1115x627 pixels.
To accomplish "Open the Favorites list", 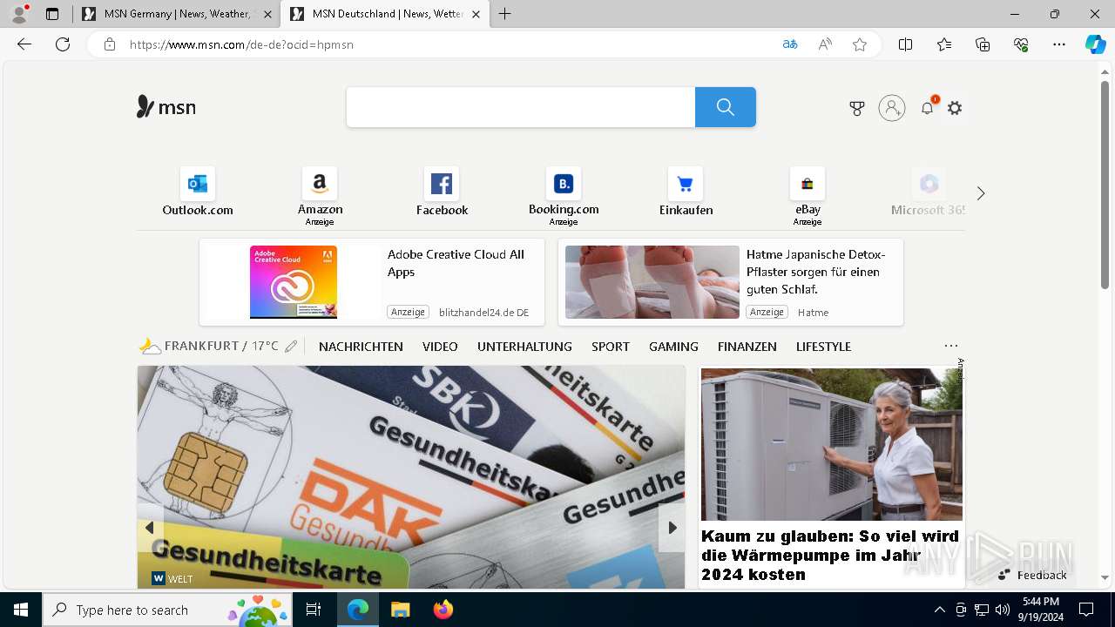I will 944,44.
